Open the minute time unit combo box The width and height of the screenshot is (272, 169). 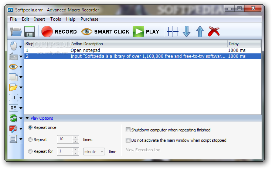[94, 152]
